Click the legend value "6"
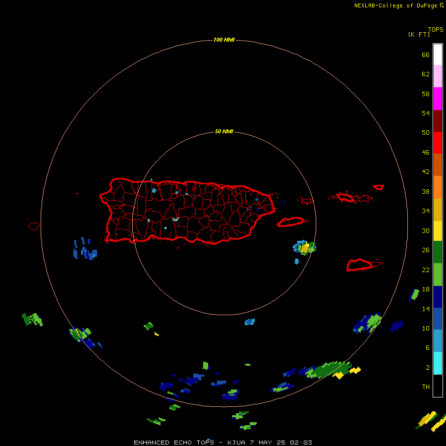The height and width of the screenshot is (446, 446). tap(428, 347)
